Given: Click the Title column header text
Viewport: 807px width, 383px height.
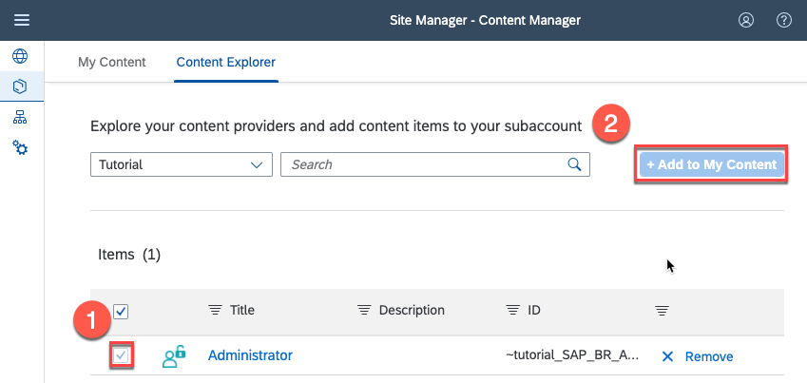Looking at the screenshot, I should 241,311.
